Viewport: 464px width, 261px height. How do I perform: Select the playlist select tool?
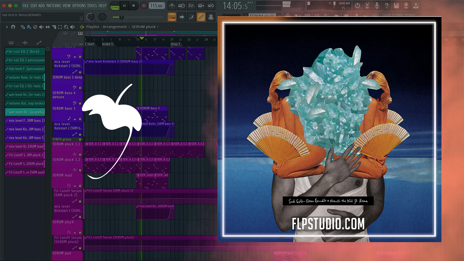(60, 27)
